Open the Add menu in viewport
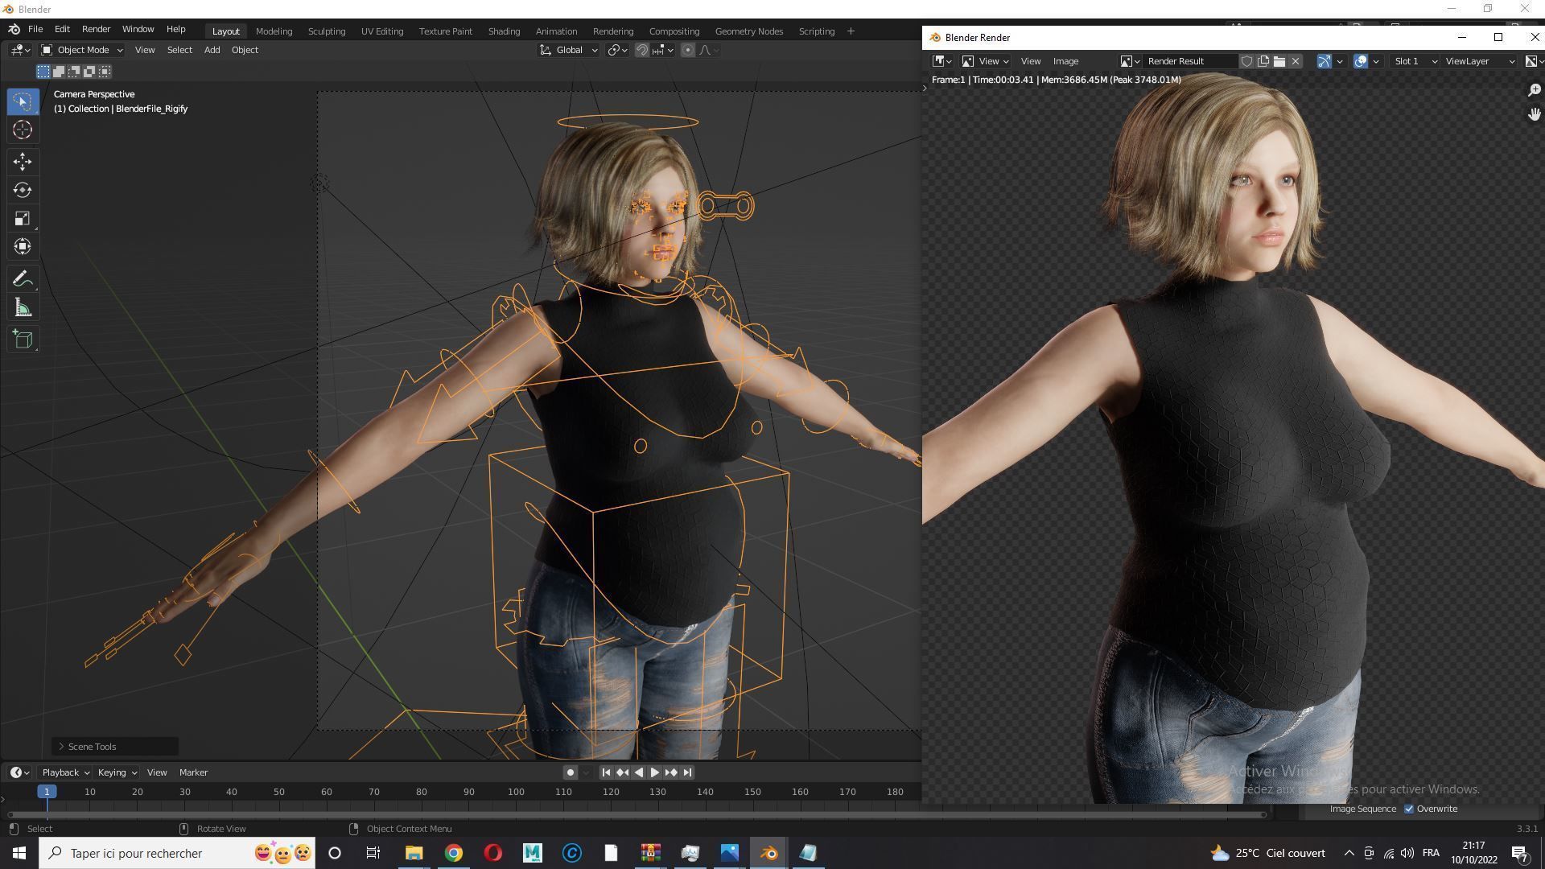Image resolution: width=1545 pixels, height=869 pixels. (x=212, y=50)
